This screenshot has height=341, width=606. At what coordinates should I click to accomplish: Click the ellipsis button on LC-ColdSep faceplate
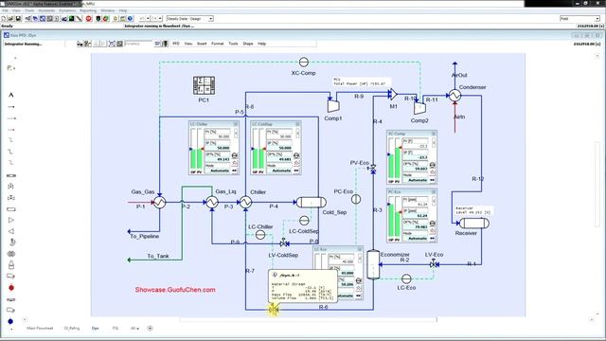pos(296,170)
